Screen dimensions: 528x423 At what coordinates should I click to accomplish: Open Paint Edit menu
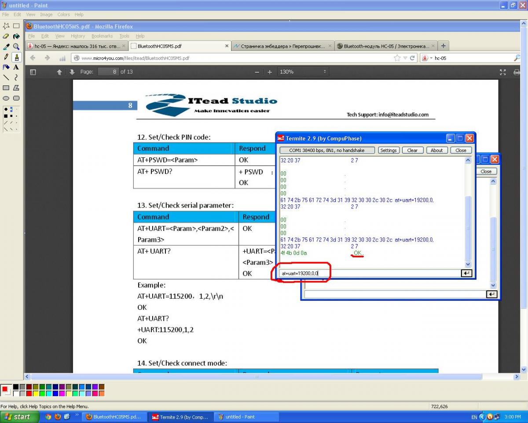pyautogui.click(x=17, y=15)
